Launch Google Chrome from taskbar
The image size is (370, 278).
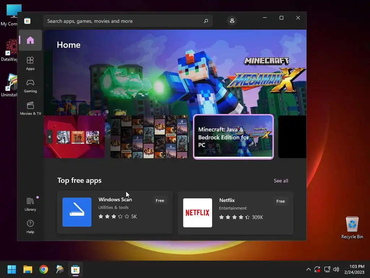point(44,269)
